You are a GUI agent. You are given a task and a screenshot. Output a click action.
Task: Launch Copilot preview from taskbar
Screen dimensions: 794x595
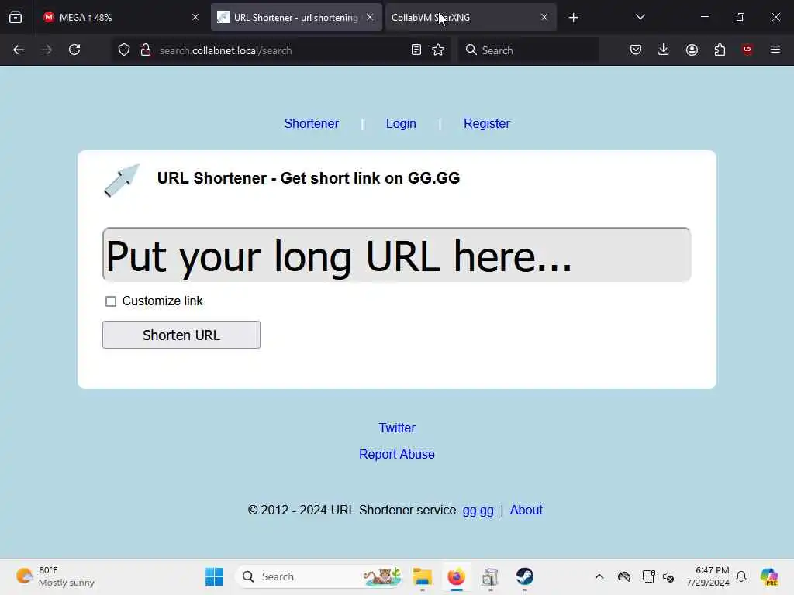point(769,576)
